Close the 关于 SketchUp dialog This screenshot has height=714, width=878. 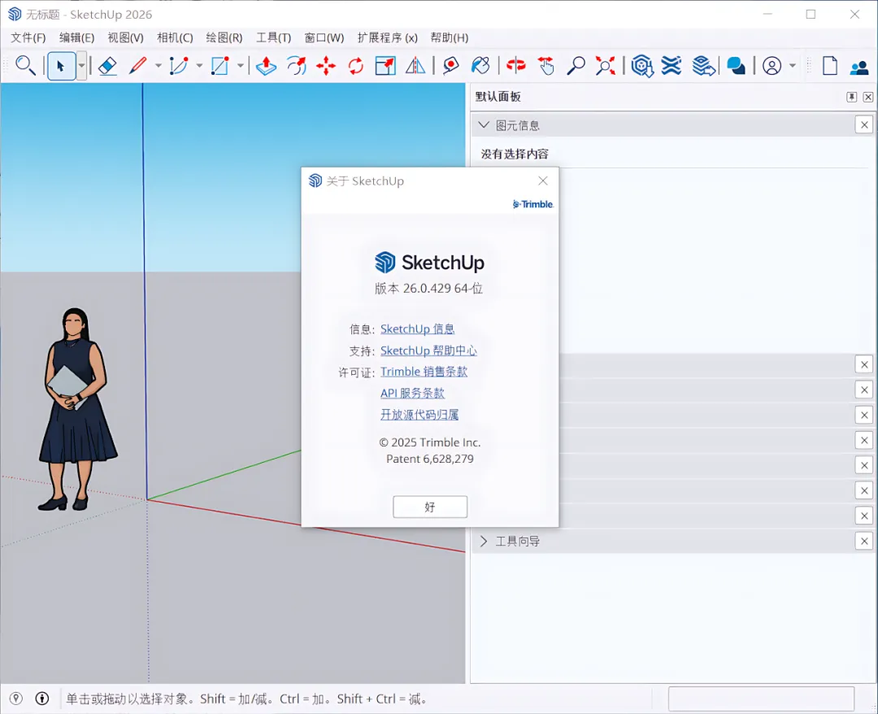[542, 181]
